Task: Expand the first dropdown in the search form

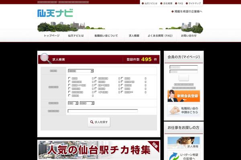Action: pyautogui.click(x=80, y=70)
